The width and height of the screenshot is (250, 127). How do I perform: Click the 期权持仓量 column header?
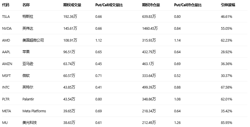coord(151,5)
